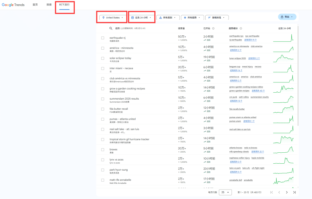Expand the 过去 24 小时 time filter

141,18
